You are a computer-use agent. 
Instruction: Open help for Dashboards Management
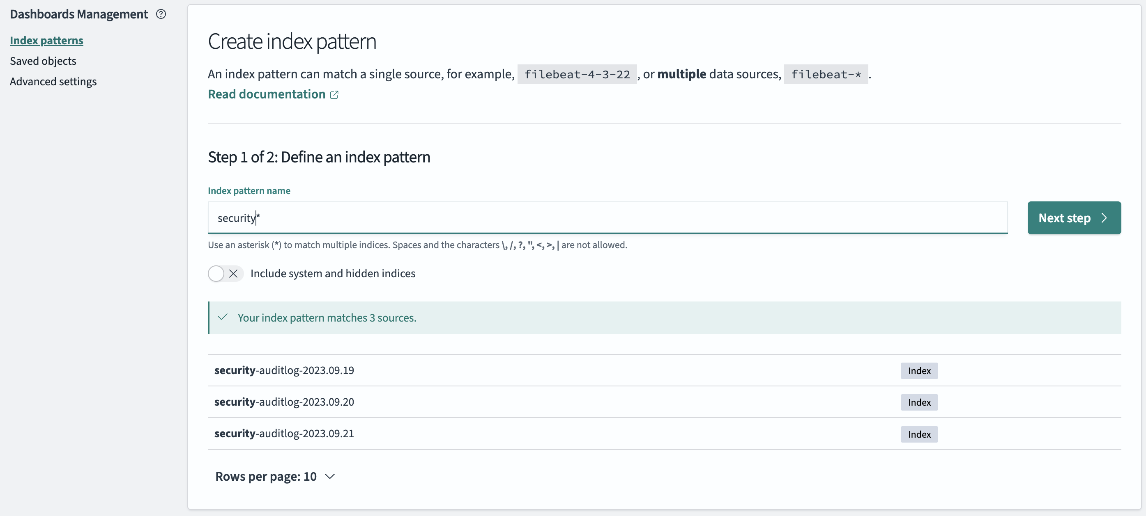click(161, 14)
